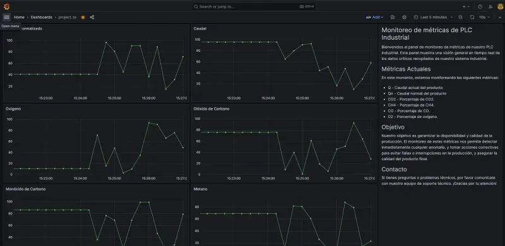The image size is (505, 246).
Task: Click the Objetivo heading
Action: 393,127
